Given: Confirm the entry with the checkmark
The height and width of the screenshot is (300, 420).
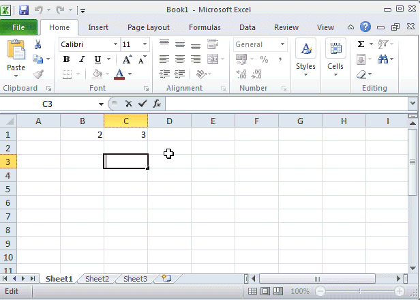Looking at the screenshot, I should pyautogui.click(x=142, y=104).
